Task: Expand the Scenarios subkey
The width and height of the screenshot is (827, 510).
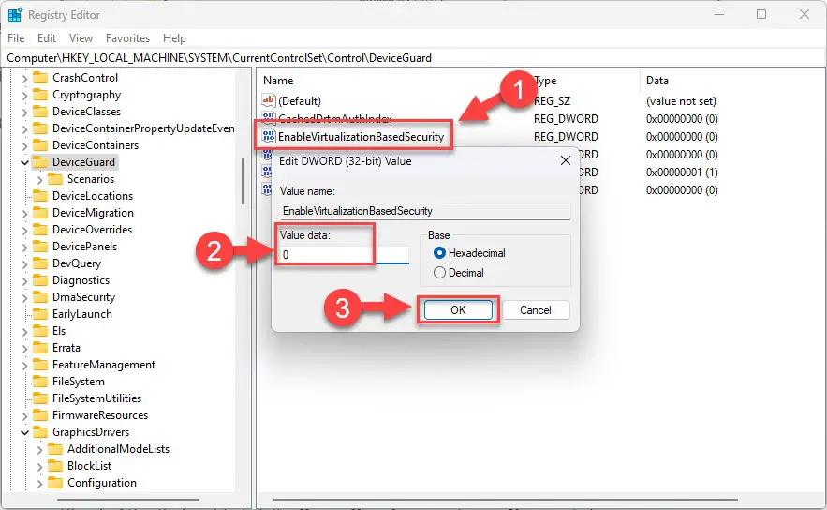Action: tap(39, 179)
